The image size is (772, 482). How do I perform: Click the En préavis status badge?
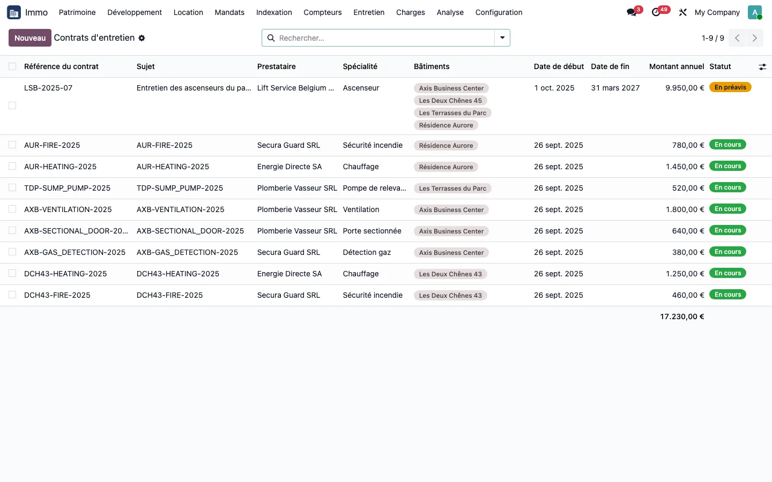click(730, 87)
